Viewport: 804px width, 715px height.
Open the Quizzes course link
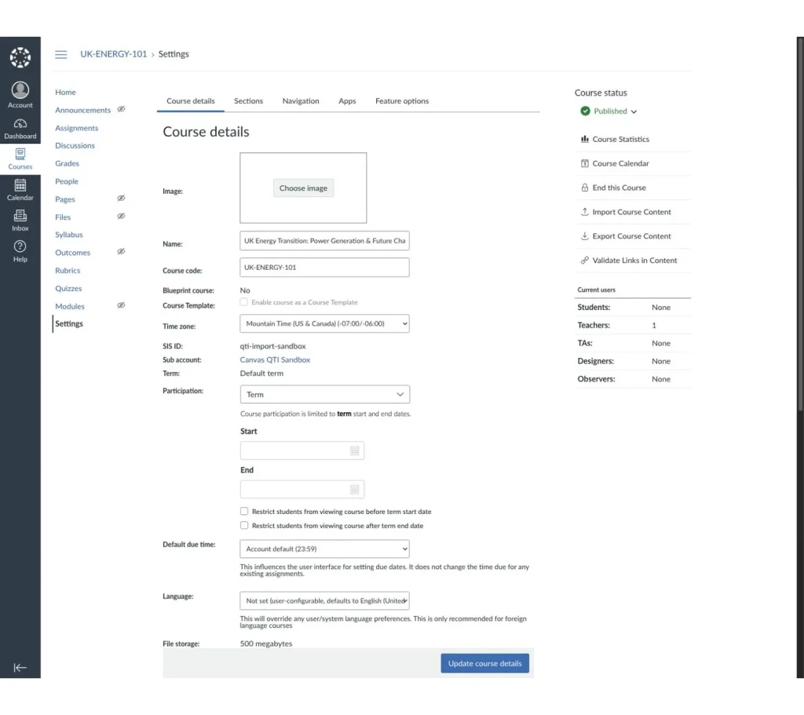(x=68, y=289)
